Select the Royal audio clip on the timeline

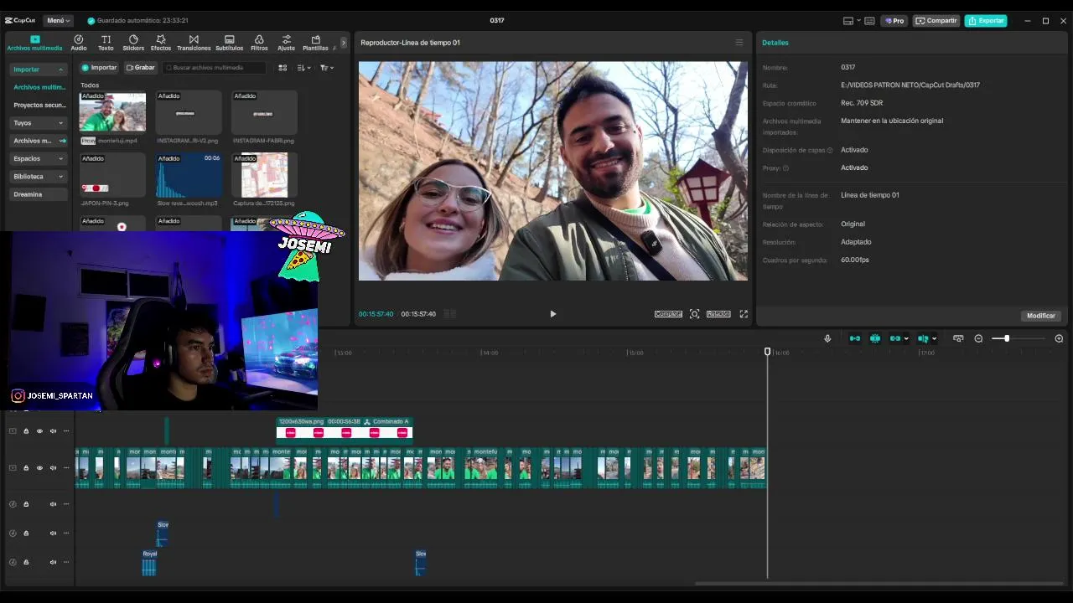coord(149,563)
